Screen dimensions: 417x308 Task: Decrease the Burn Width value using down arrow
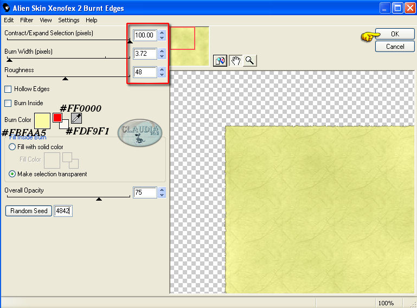[x=162, y=56]
